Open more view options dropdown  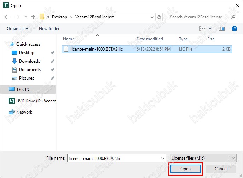210,29
